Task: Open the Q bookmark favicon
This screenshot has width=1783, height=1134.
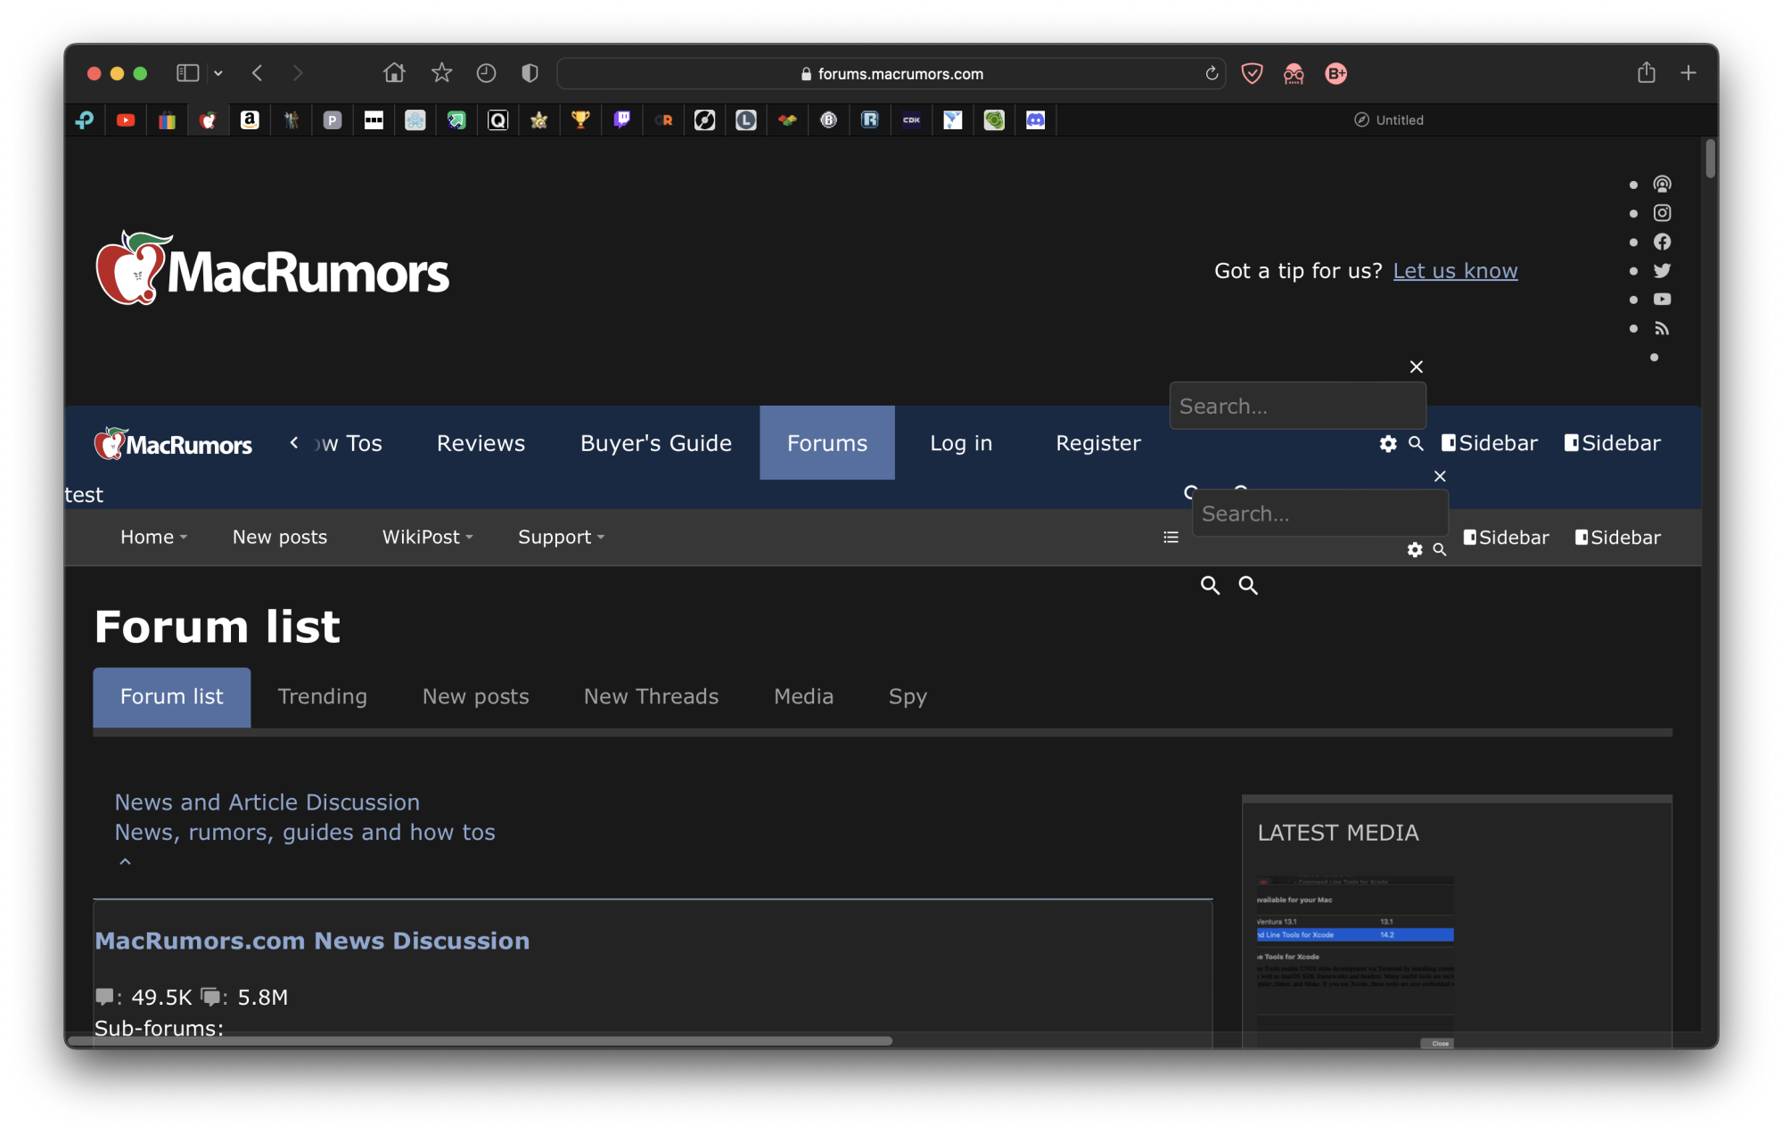Action: click(498, 120)
